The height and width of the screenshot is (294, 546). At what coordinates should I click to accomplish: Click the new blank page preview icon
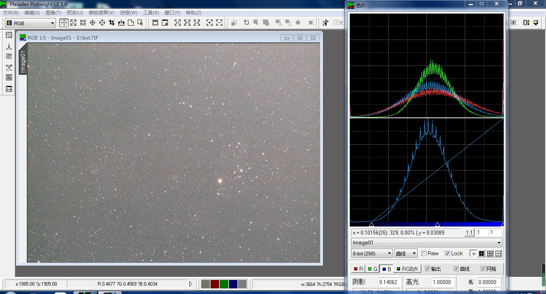(131, 23)
